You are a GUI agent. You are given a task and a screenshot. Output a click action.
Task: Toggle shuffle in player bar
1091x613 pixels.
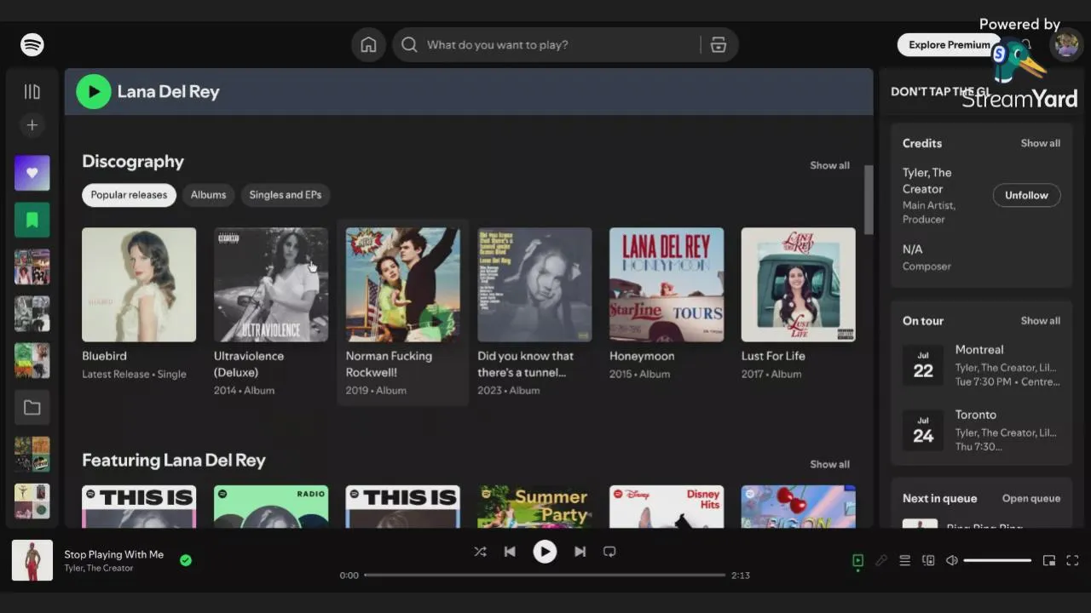tap(480, 552)
